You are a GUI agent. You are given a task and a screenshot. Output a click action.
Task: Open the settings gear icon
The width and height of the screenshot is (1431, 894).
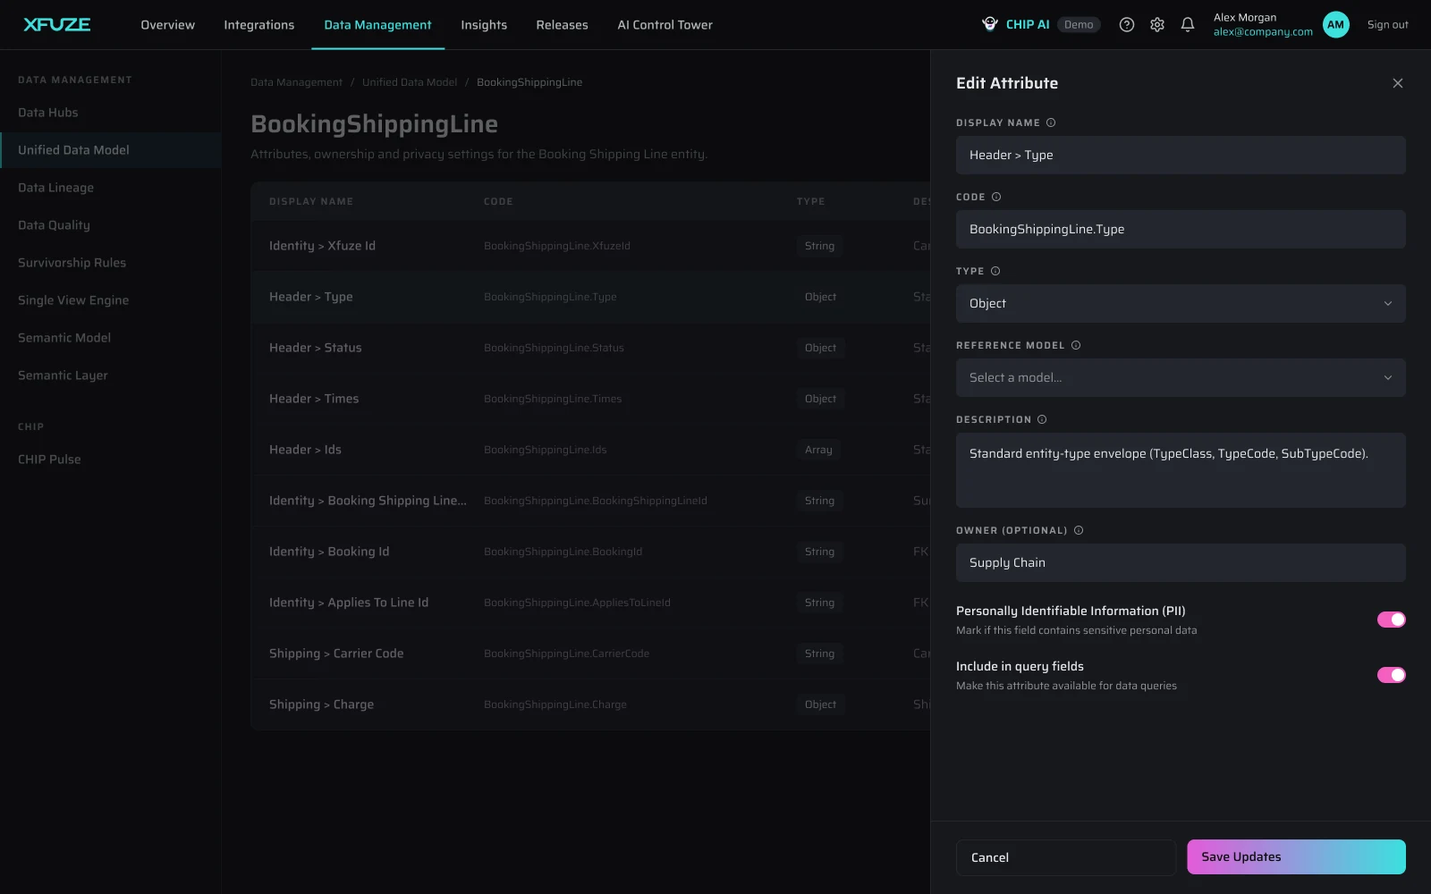[x=1157, y=25]
